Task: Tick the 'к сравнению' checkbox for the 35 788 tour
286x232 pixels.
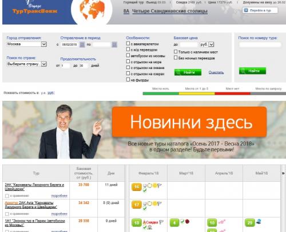Action: 7,196
